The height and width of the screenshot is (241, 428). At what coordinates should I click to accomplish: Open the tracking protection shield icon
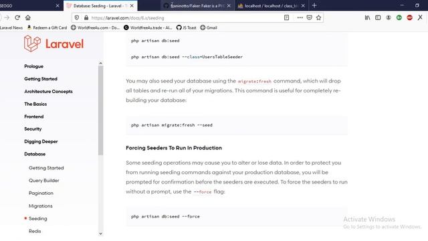(x=77, y=18)
